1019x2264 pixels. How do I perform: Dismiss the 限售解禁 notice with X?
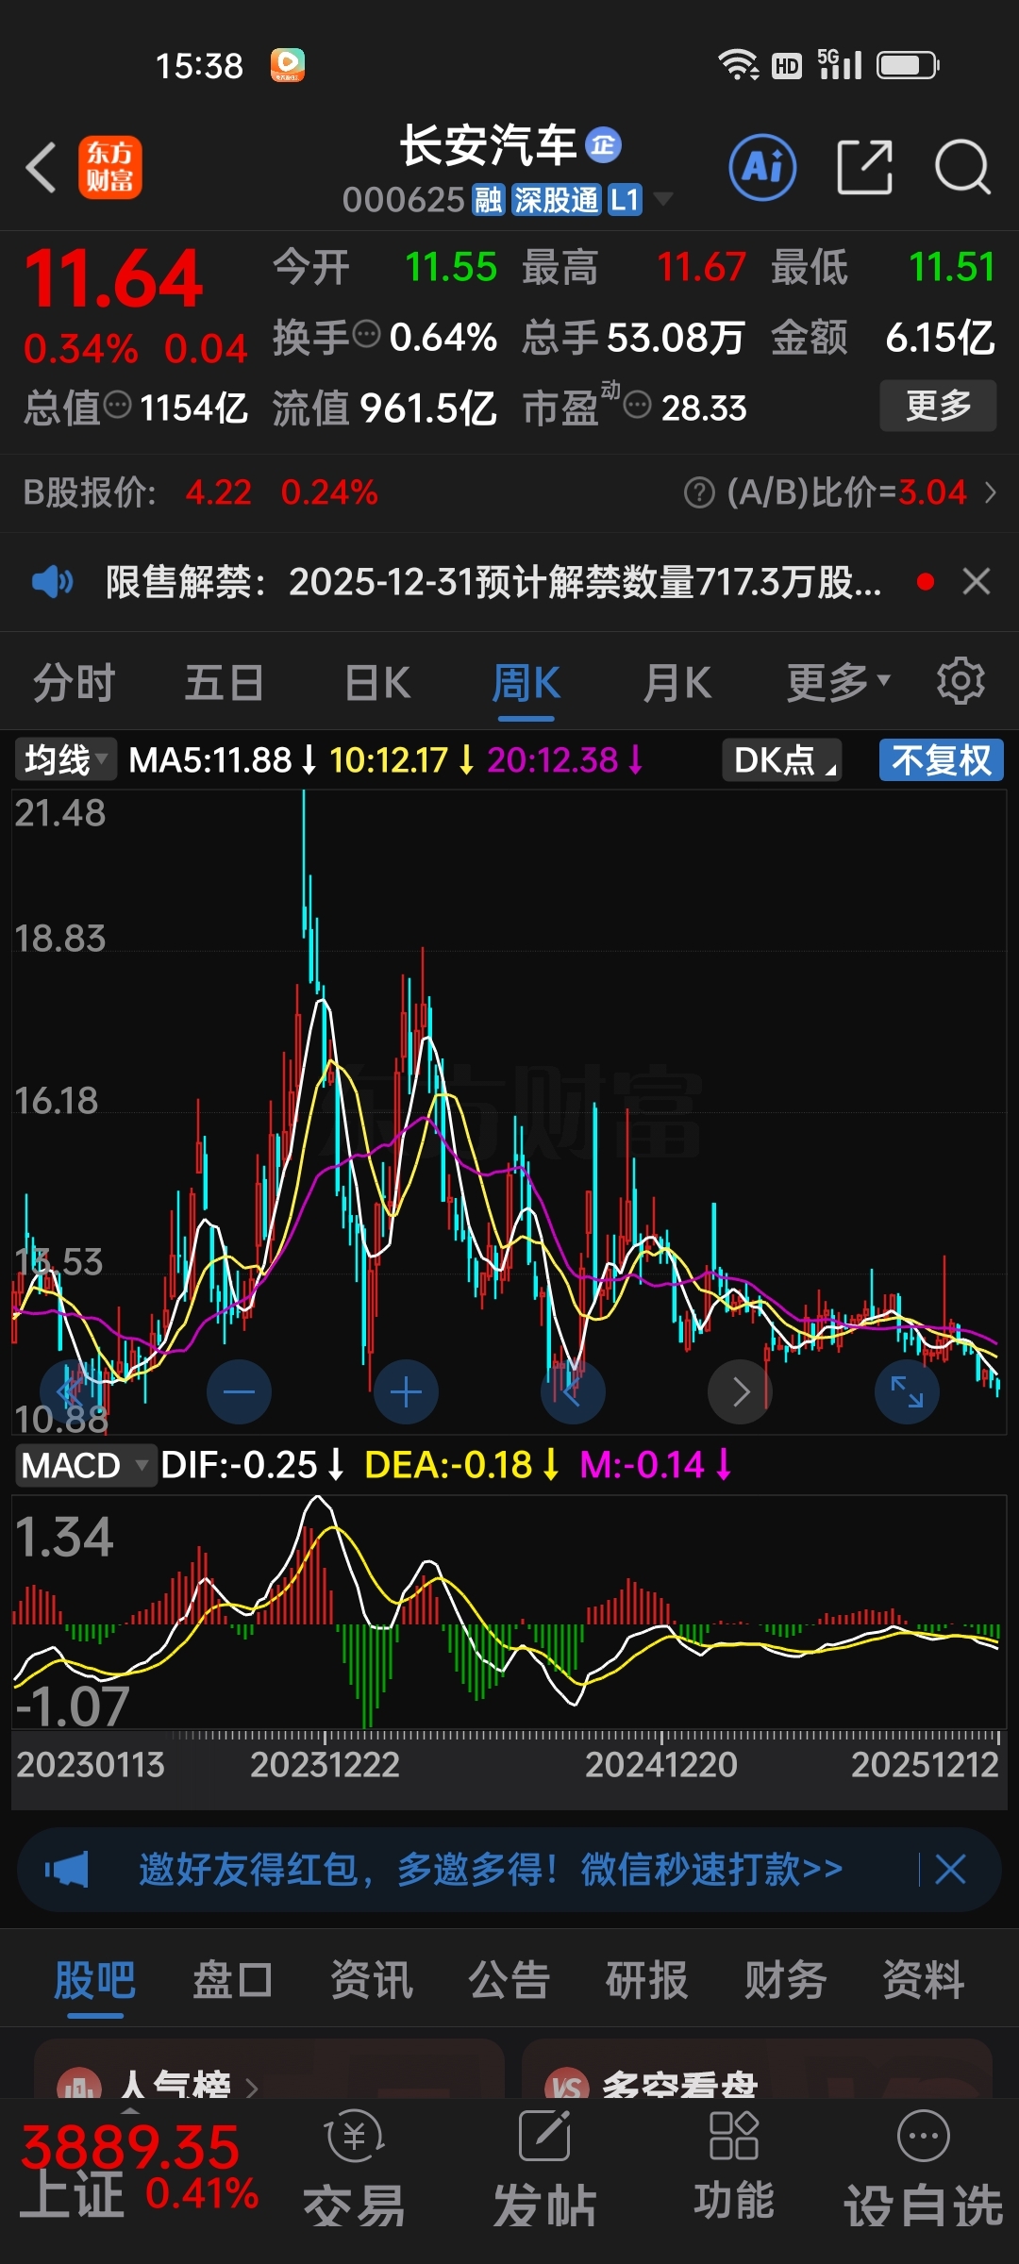(977, 582)
